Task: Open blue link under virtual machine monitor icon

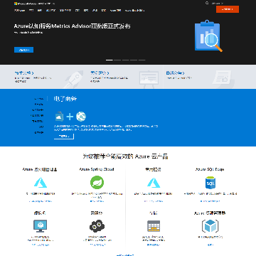Action: (41, 245)
